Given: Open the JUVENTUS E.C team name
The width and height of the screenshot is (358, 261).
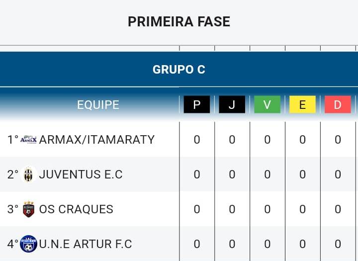Looking at the screenshot, I should pyautogui.click(x=81, y=174).
